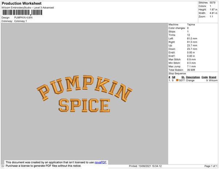Select design name 'PUMPKIN 4,8IN'

pos(23,17)
